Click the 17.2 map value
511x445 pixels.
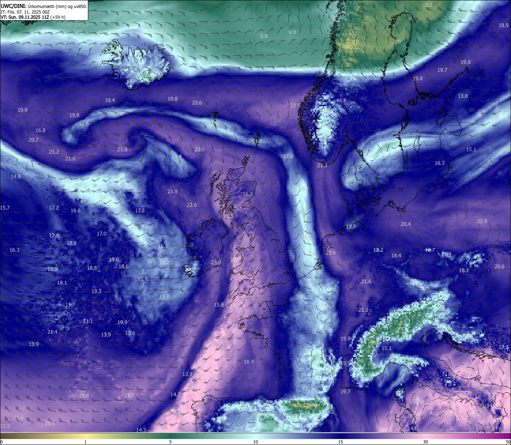click(x=54, y=208)
